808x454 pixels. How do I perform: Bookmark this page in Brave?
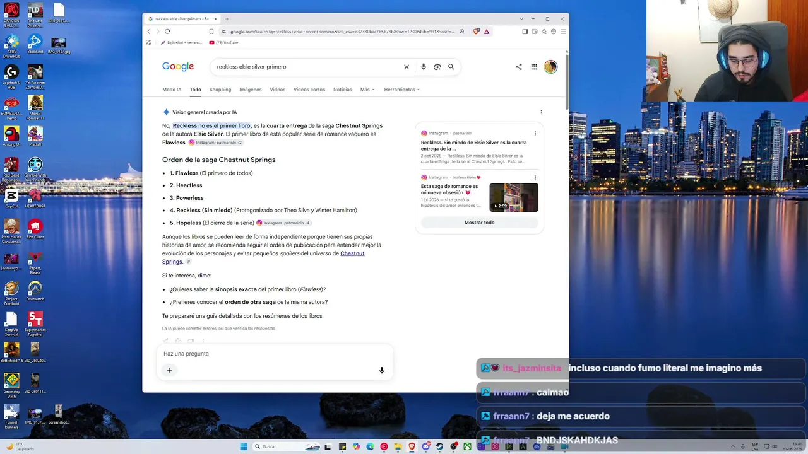click(x=211, y=32)
